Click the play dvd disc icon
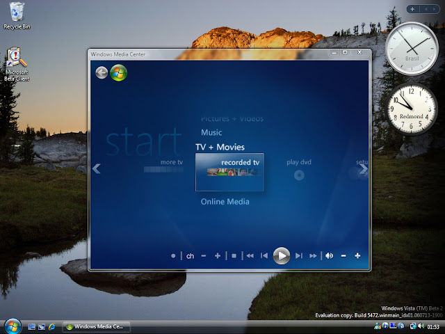 coord(299,175)
